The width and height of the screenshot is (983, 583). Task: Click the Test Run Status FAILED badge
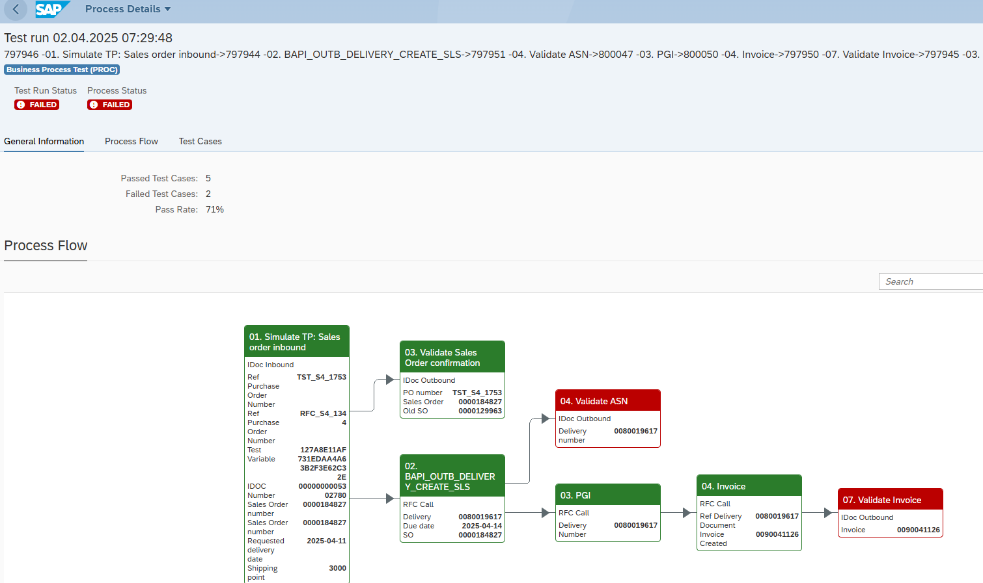click(37, 105)
